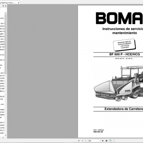
Task: Click the slanted safety standards stamp
Action: click(124, 45)
